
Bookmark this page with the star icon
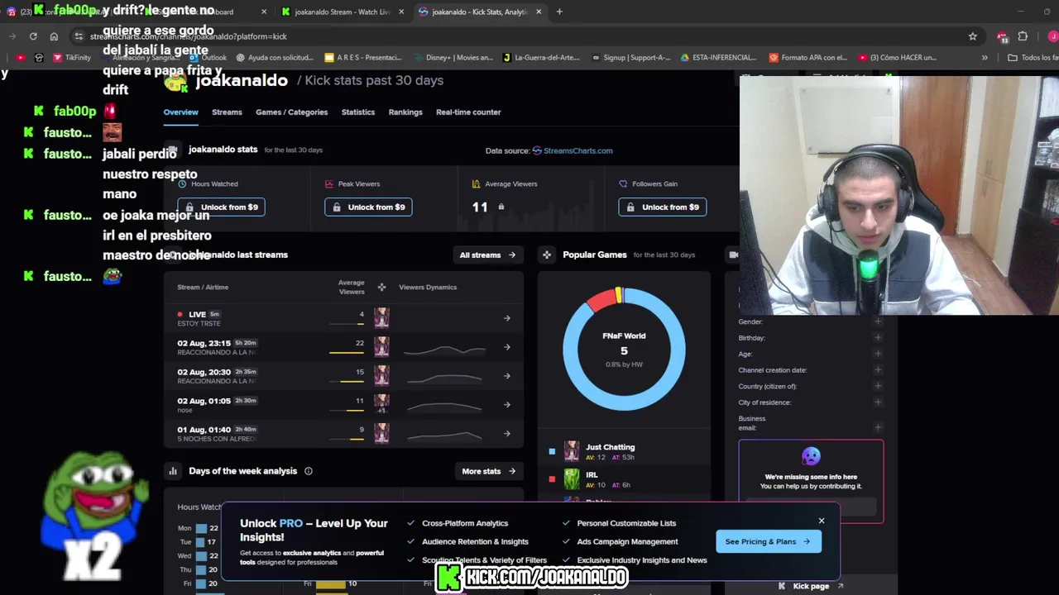(973, 36)
